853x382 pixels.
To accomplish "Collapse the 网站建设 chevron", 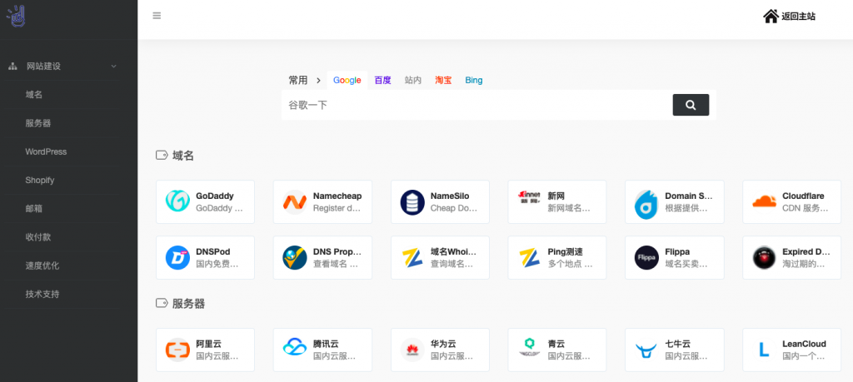I will pos(113,67).
